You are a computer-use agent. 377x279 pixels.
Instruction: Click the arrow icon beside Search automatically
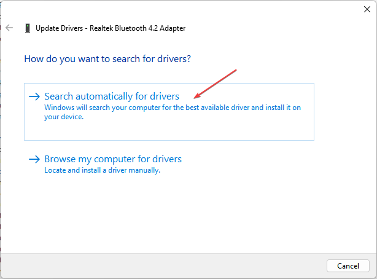click(34, 96)
